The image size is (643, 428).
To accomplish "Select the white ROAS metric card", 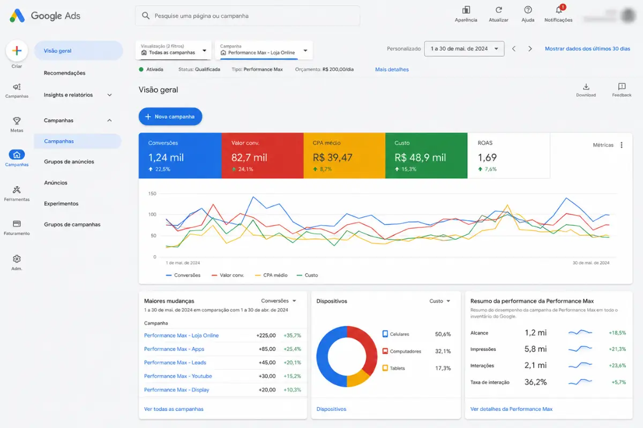I will pyautogui.click(x=509, y=156).
